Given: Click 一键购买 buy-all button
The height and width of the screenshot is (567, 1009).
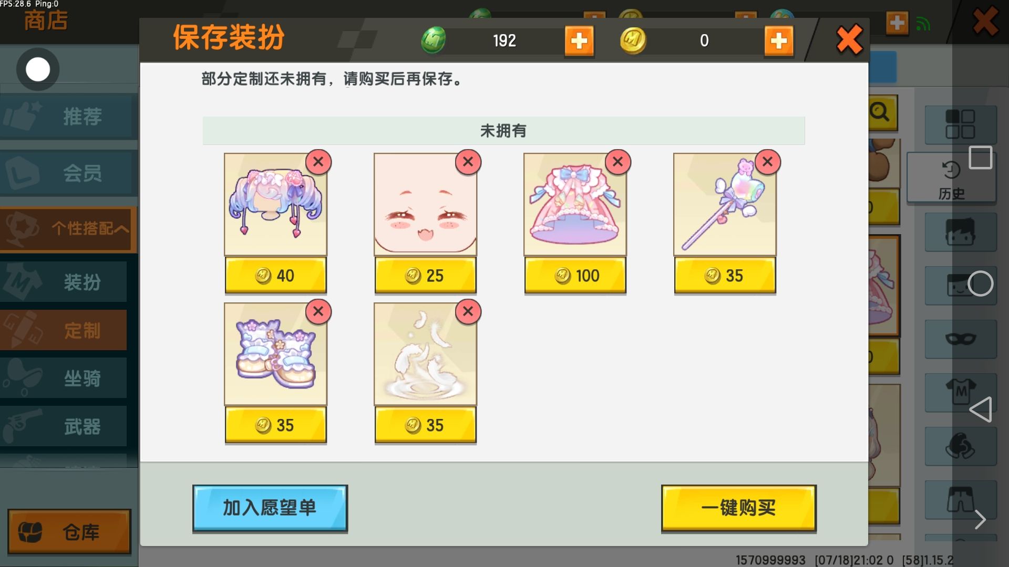Looking at the screenshot, I should [x=738, y=508].
